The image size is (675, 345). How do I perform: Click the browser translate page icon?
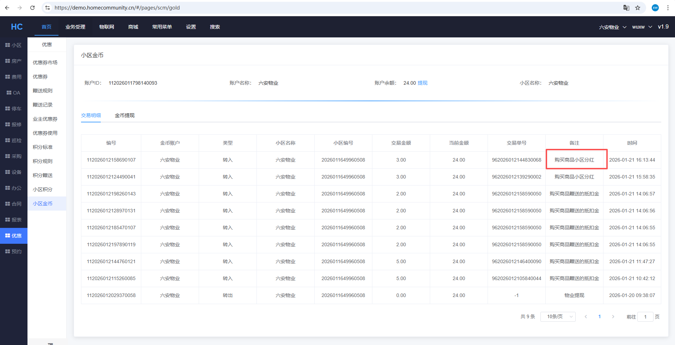[626, 8]
